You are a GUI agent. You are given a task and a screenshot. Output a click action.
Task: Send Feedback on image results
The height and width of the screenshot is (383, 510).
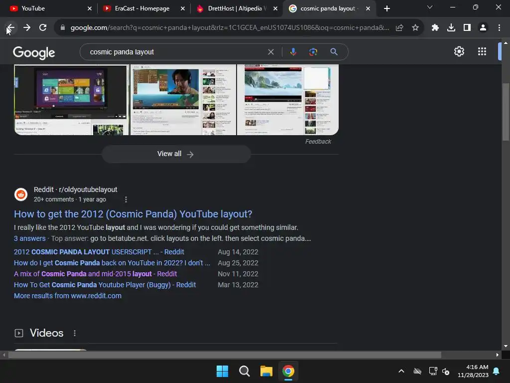point(318,141)
